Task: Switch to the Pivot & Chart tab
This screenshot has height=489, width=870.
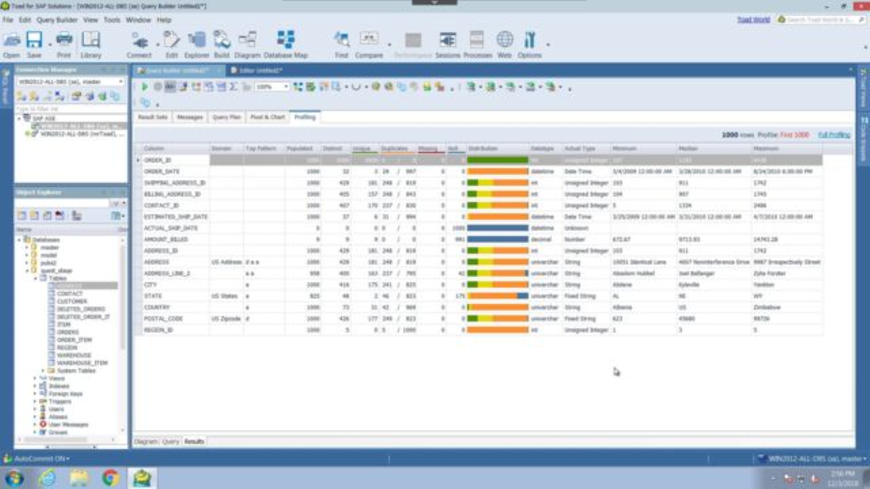Action: click(267, 117)
